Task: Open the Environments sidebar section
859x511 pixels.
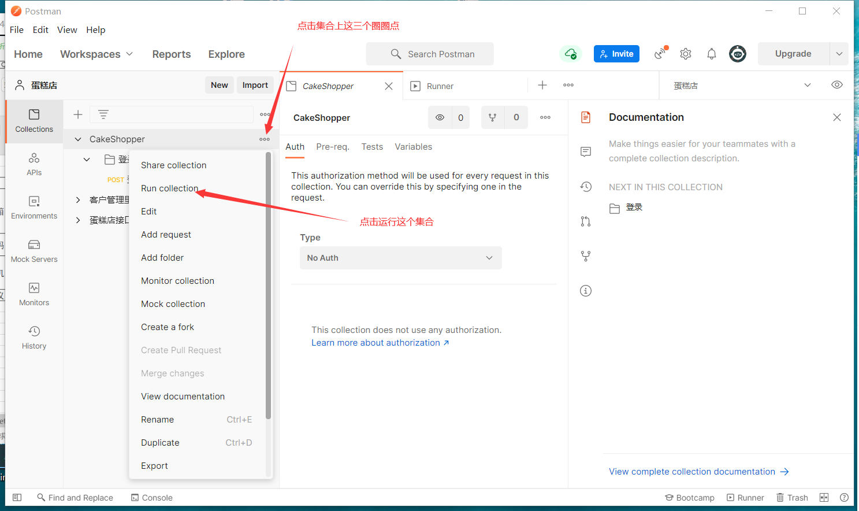Action: (x=34, y=208)
